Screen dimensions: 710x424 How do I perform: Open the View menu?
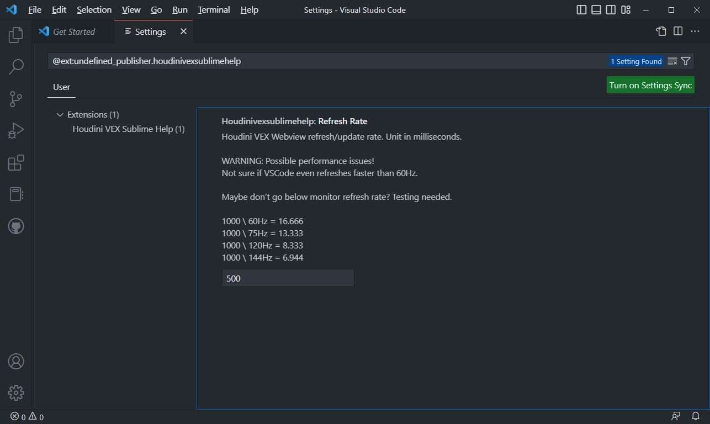[131, 10]
